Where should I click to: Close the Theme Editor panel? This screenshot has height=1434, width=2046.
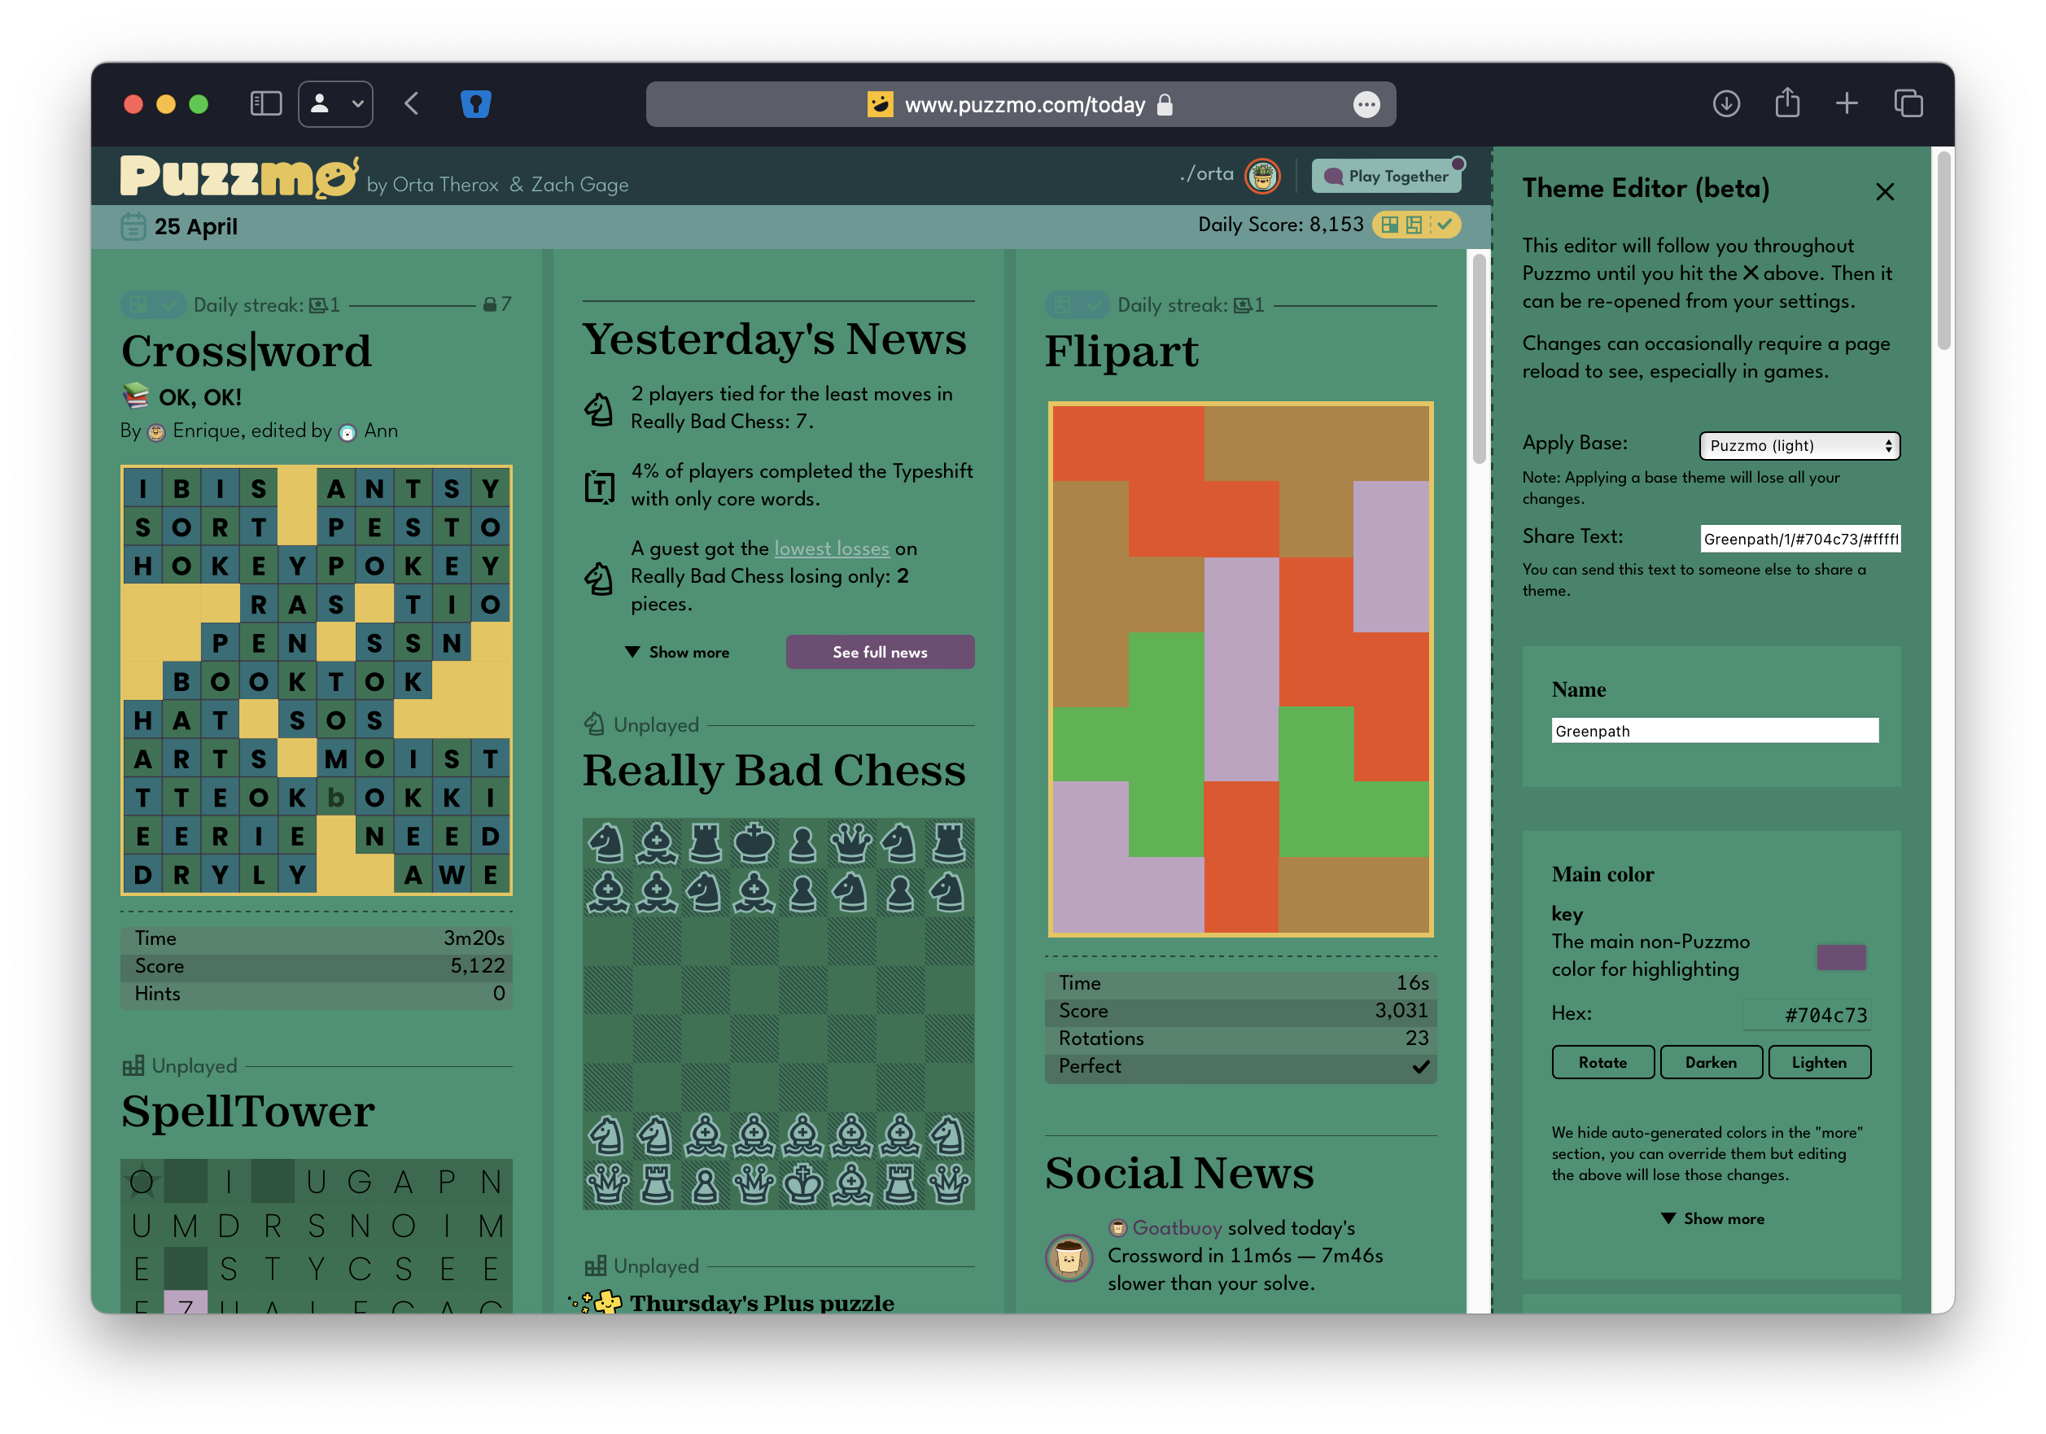[x=1884, y=191]
